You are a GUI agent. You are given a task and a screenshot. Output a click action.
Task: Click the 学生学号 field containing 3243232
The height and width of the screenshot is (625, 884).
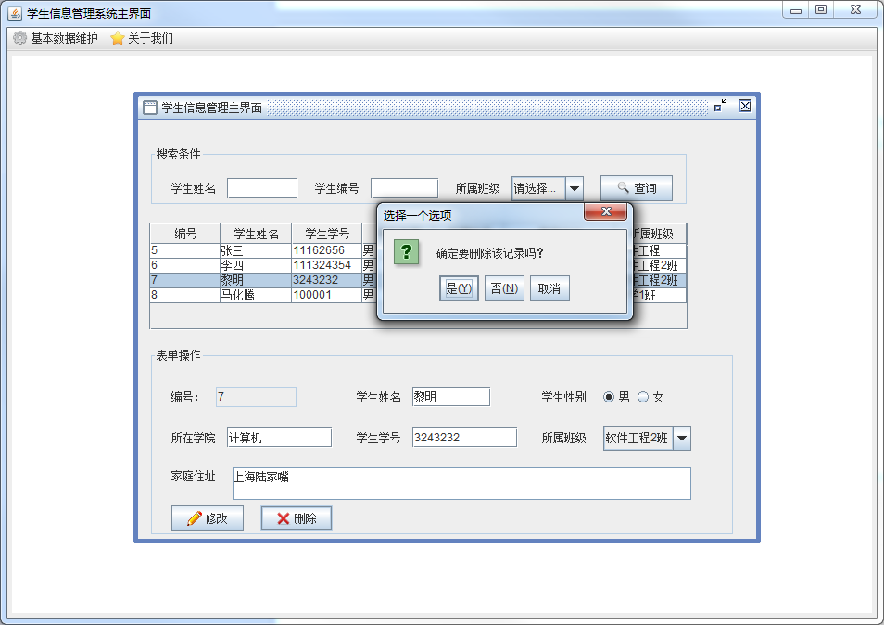click(x=464, y=437)
